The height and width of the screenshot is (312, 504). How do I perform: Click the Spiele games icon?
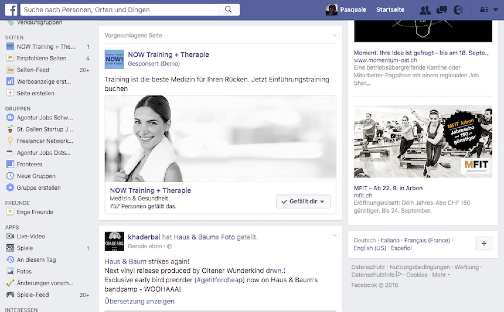[x=10, y=248]
